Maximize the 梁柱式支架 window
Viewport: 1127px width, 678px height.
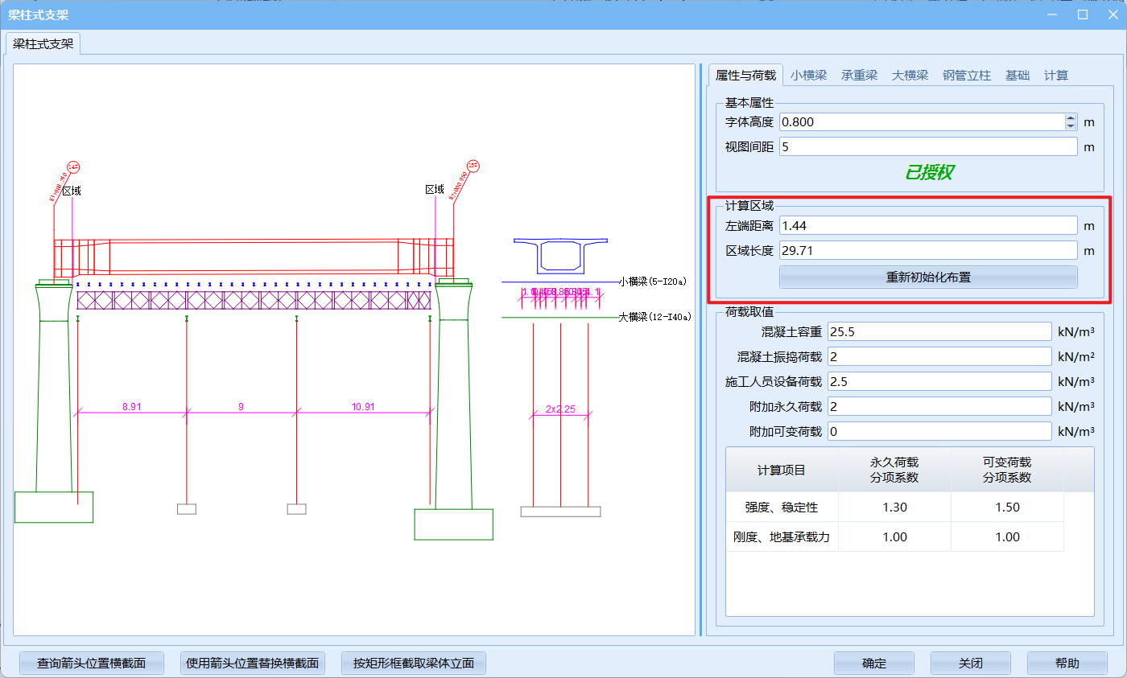click(1083, 14)
